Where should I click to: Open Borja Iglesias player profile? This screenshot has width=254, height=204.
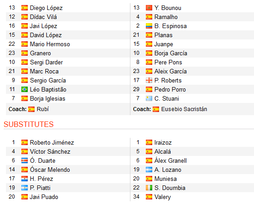(x=47, y=99)
